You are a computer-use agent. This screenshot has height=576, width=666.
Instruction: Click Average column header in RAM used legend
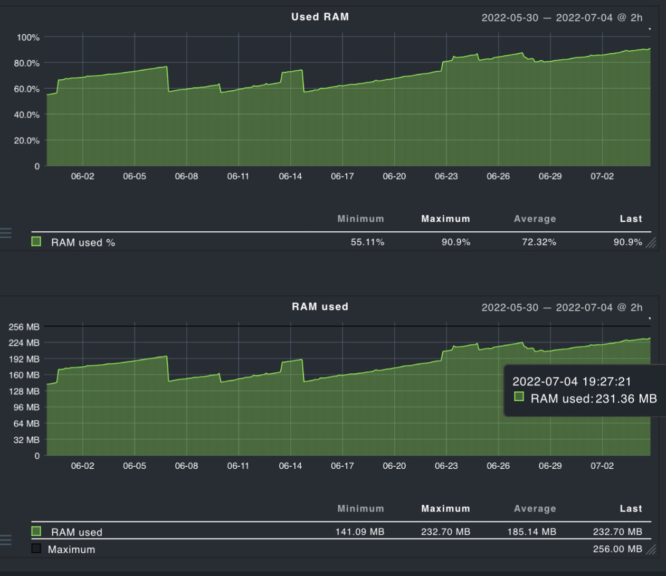click(x=535, y=508)
